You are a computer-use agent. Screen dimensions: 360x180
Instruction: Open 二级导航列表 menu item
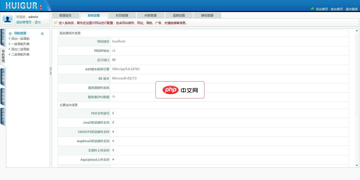point(20,55)
